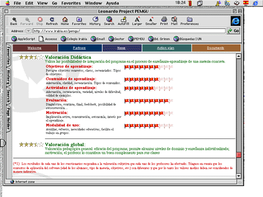Screen dimensions: 263x197
Task: Click the menu bar clock 18:24
Action: (180, 3)
